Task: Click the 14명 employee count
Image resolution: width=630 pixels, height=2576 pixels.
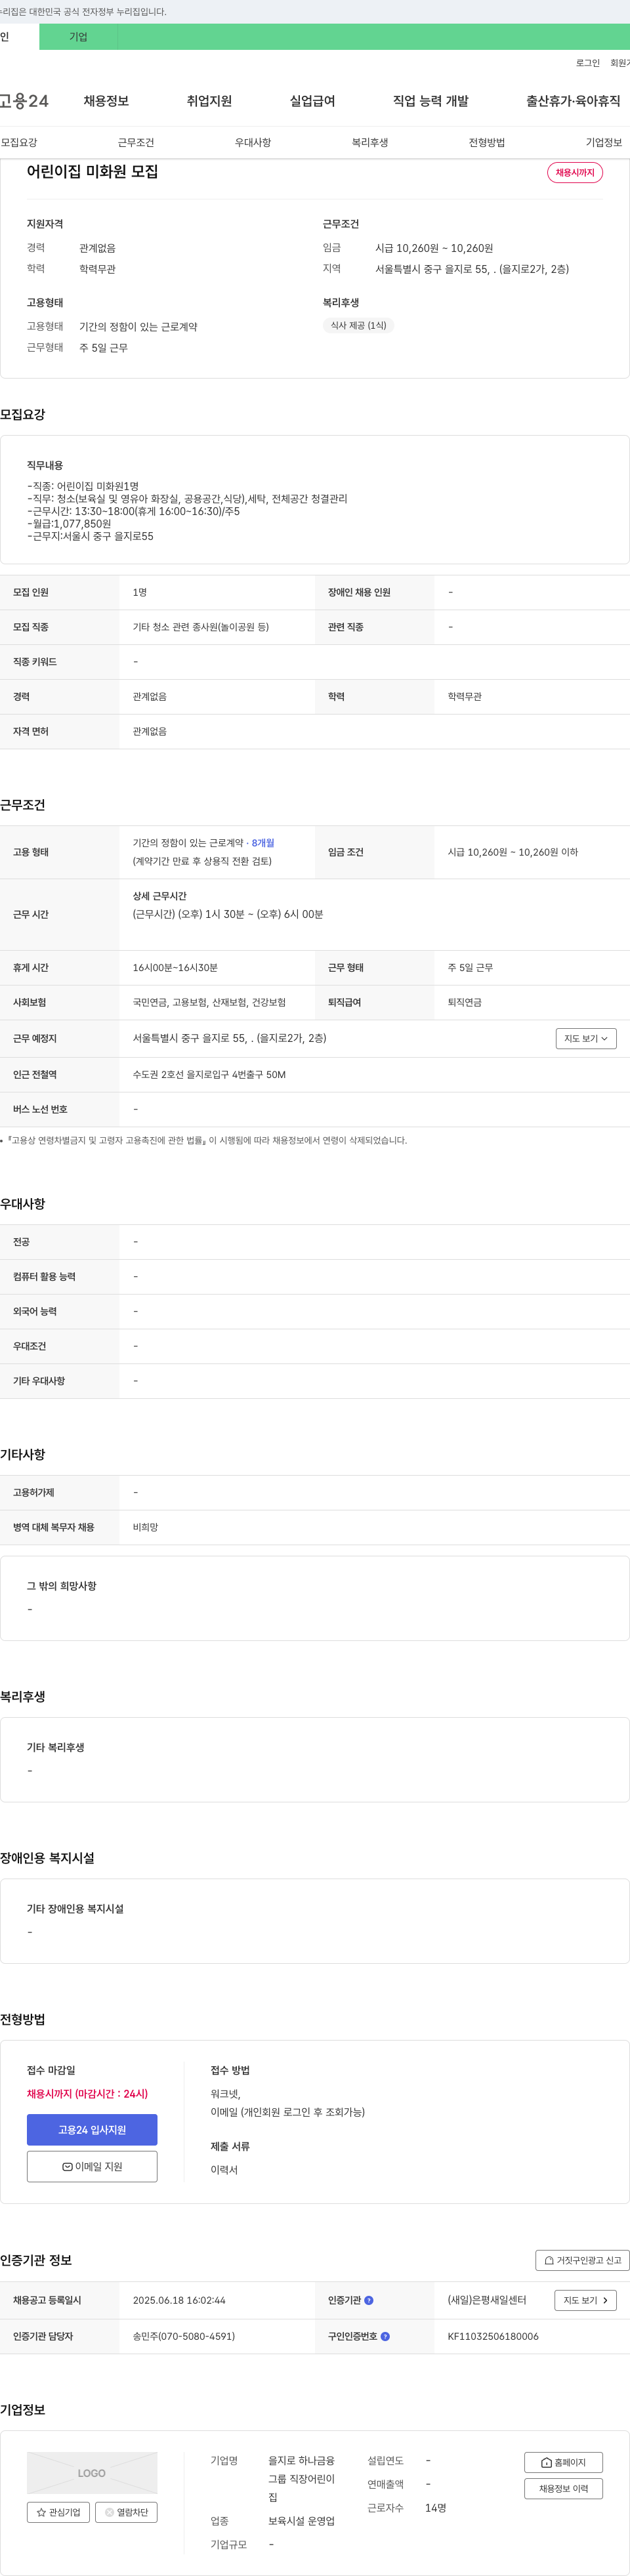Action: pyautogui.click(x=436, y=2507)
